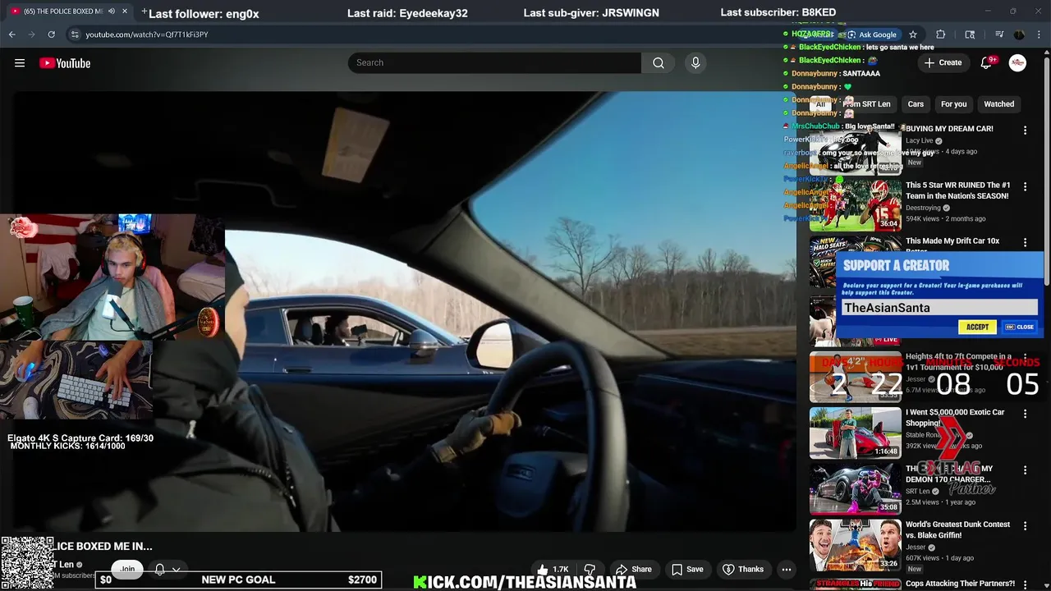Close the POLICE BOXED ME tab
This screenshot has height=591, width=1051.
click(125, 11)
